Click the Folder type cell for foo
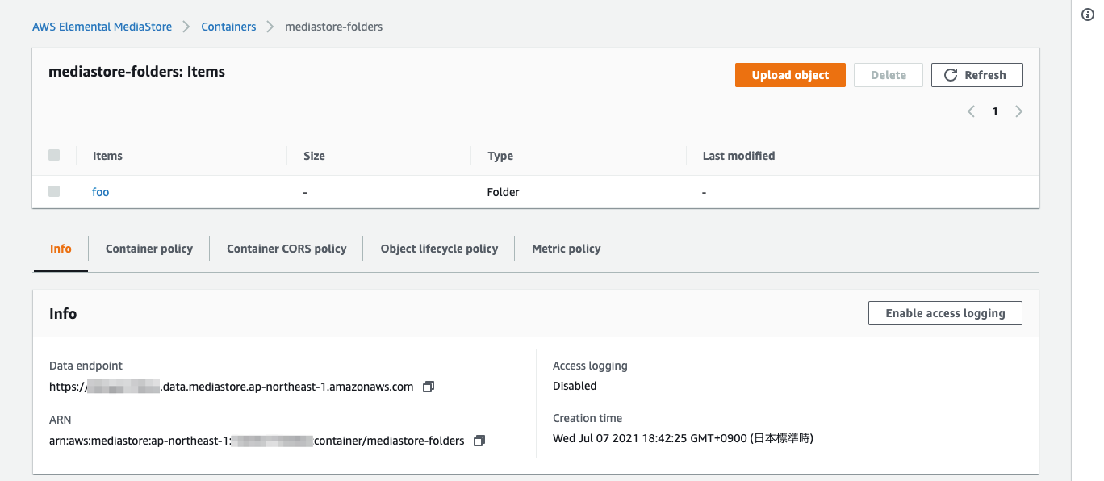Viewport: 1104px width, 481px height. [x=504, y=192]
